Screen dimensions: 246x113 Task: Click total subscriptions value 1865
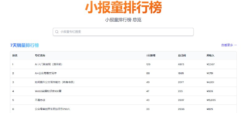[181, 73]
